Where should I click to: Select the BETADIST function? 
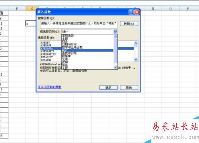(47, 57)
